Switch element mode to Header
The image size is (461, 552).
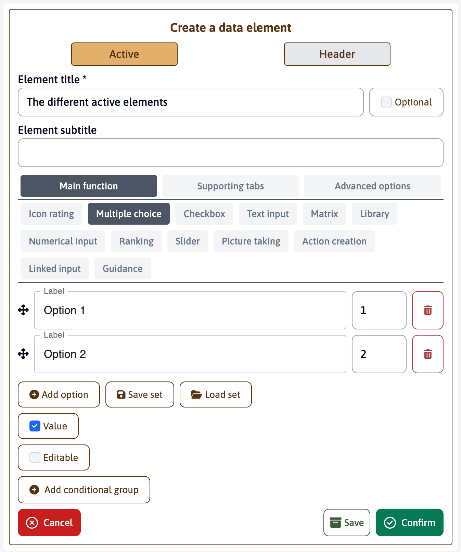point(337,54)
